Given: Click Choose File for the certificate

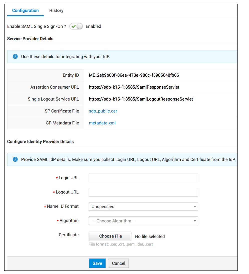Looking at the screenshot, I should pos(110,236).
